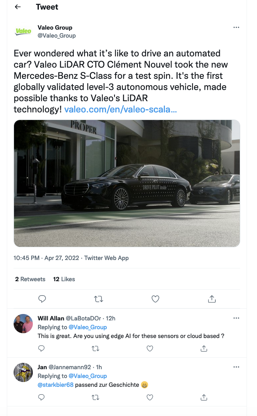Open Valeo Group tweet more options menu
This screenshot has height=416, width=257.
click(x=236, y=28)
